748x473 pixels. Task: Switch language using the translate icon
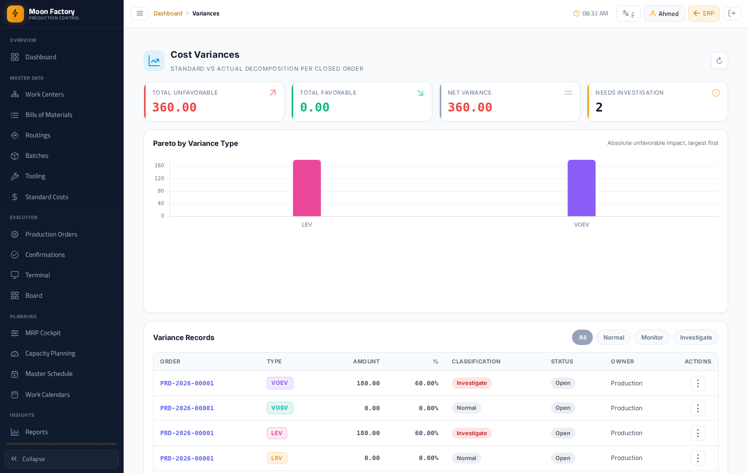point(628,13)
